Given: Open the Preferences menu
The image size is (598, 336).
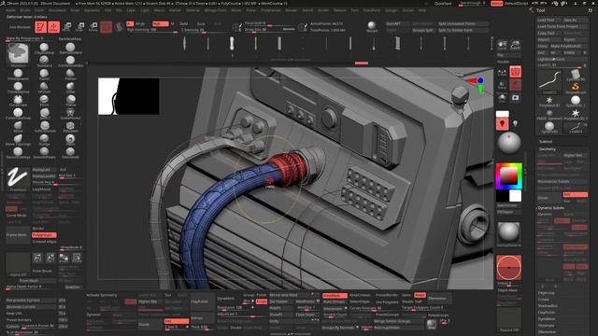Looking at the screenshot, I should (x=271, y=10).
